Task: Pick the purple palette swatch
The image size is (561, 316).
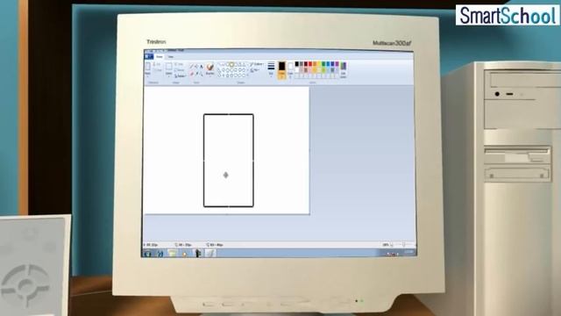Action: coord(337,64)
